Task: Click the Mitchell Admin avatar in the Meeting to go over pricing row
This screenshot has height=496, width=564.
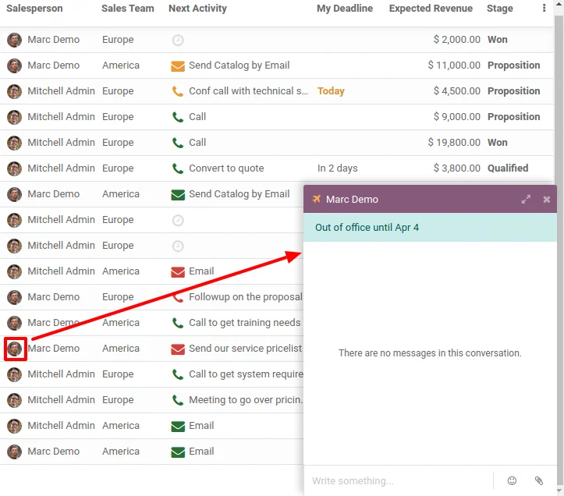Action: click(x=14, y=400)
